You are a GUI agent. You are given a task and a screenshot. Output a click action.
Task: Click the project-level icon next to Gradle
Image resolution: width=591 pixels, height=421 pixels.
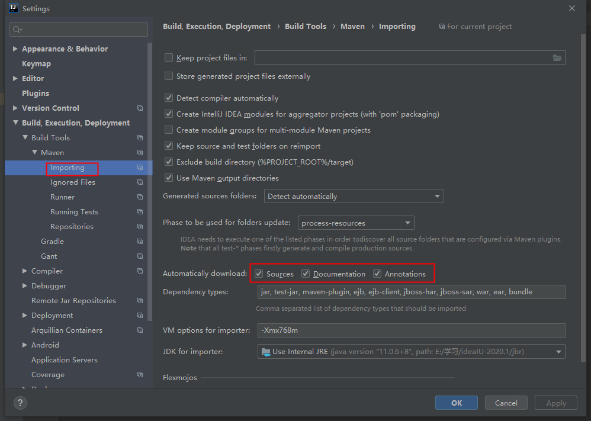pyautogui.click(x=140, y=241)
